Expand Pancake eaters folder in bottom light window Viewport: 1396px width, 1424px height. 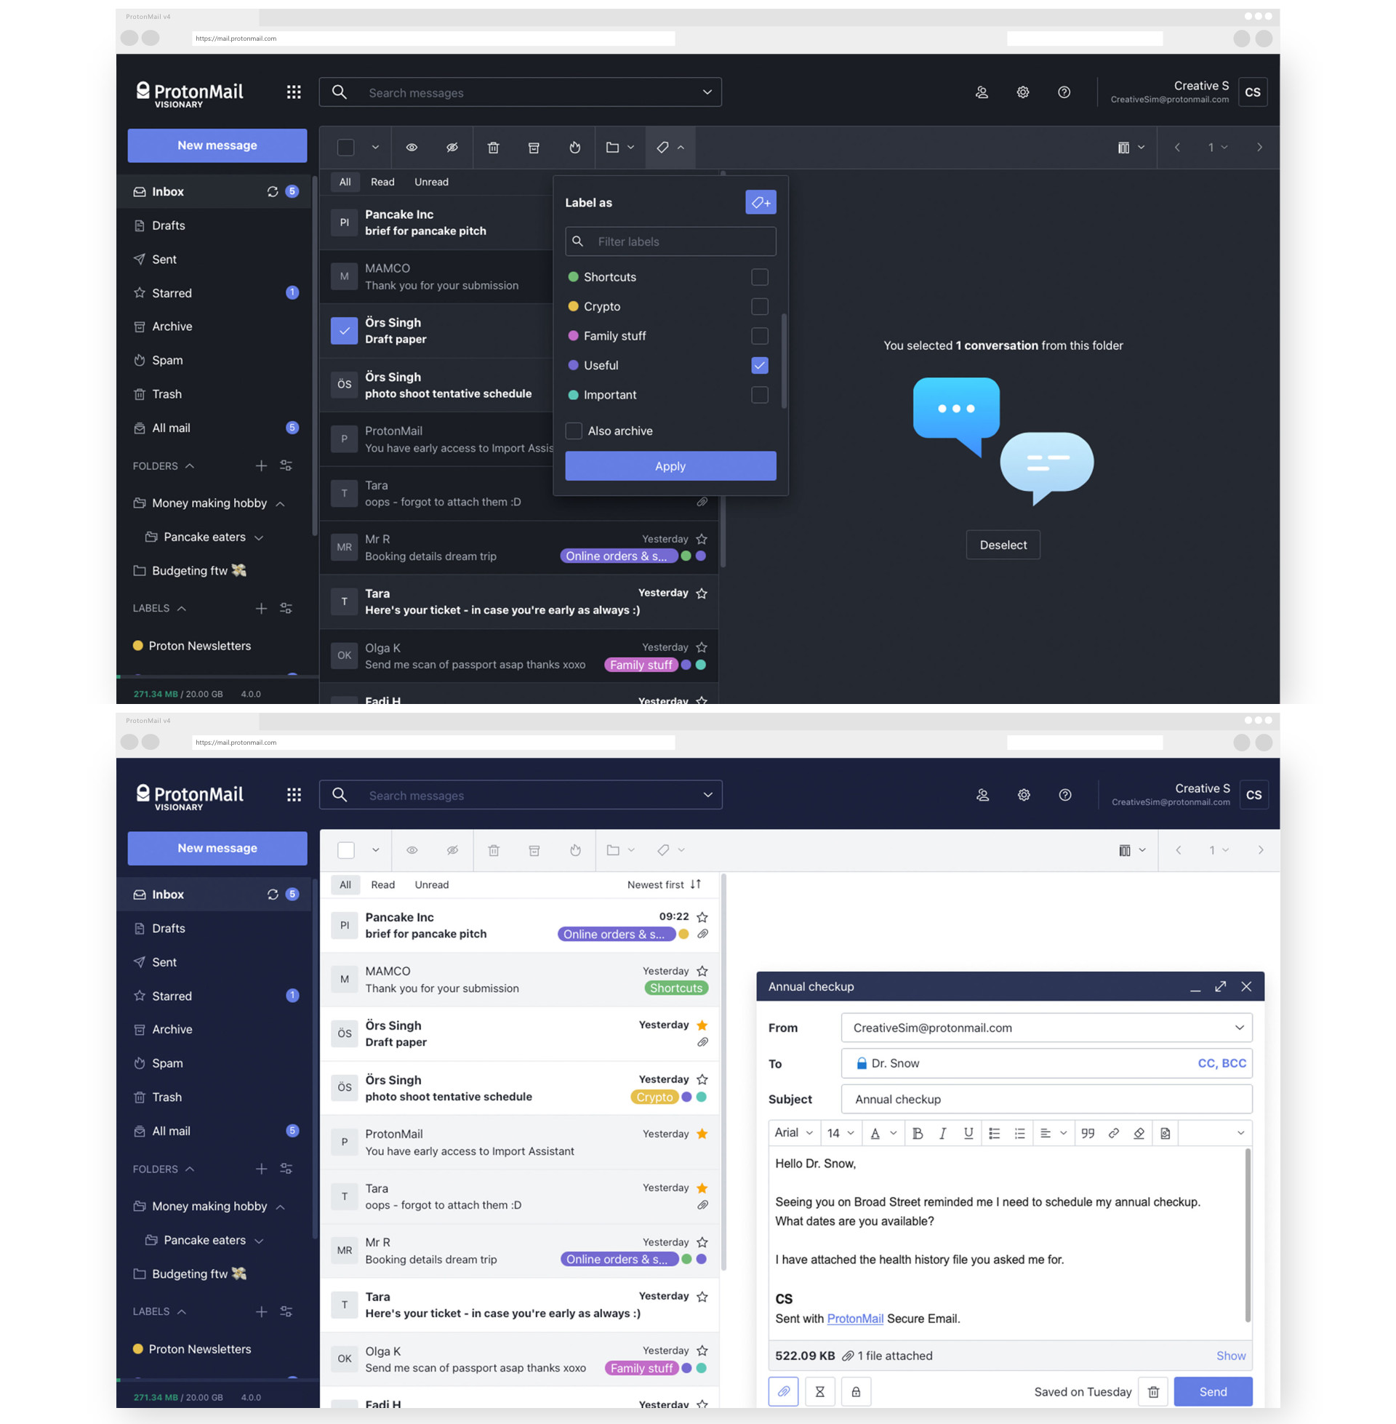[x=259, y=1241]
